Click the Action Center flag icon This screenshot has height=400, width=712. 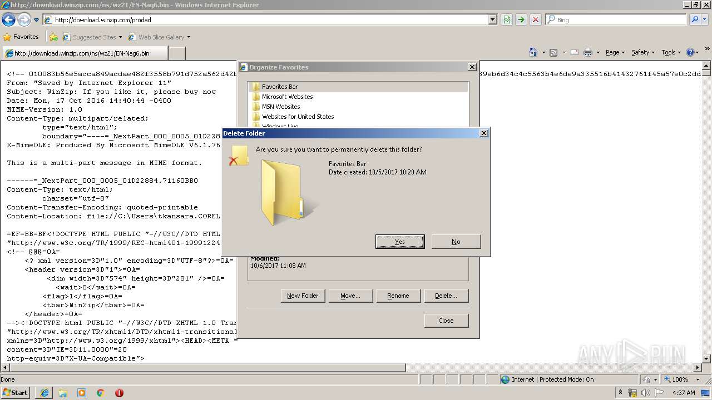[x=659, y=393]
